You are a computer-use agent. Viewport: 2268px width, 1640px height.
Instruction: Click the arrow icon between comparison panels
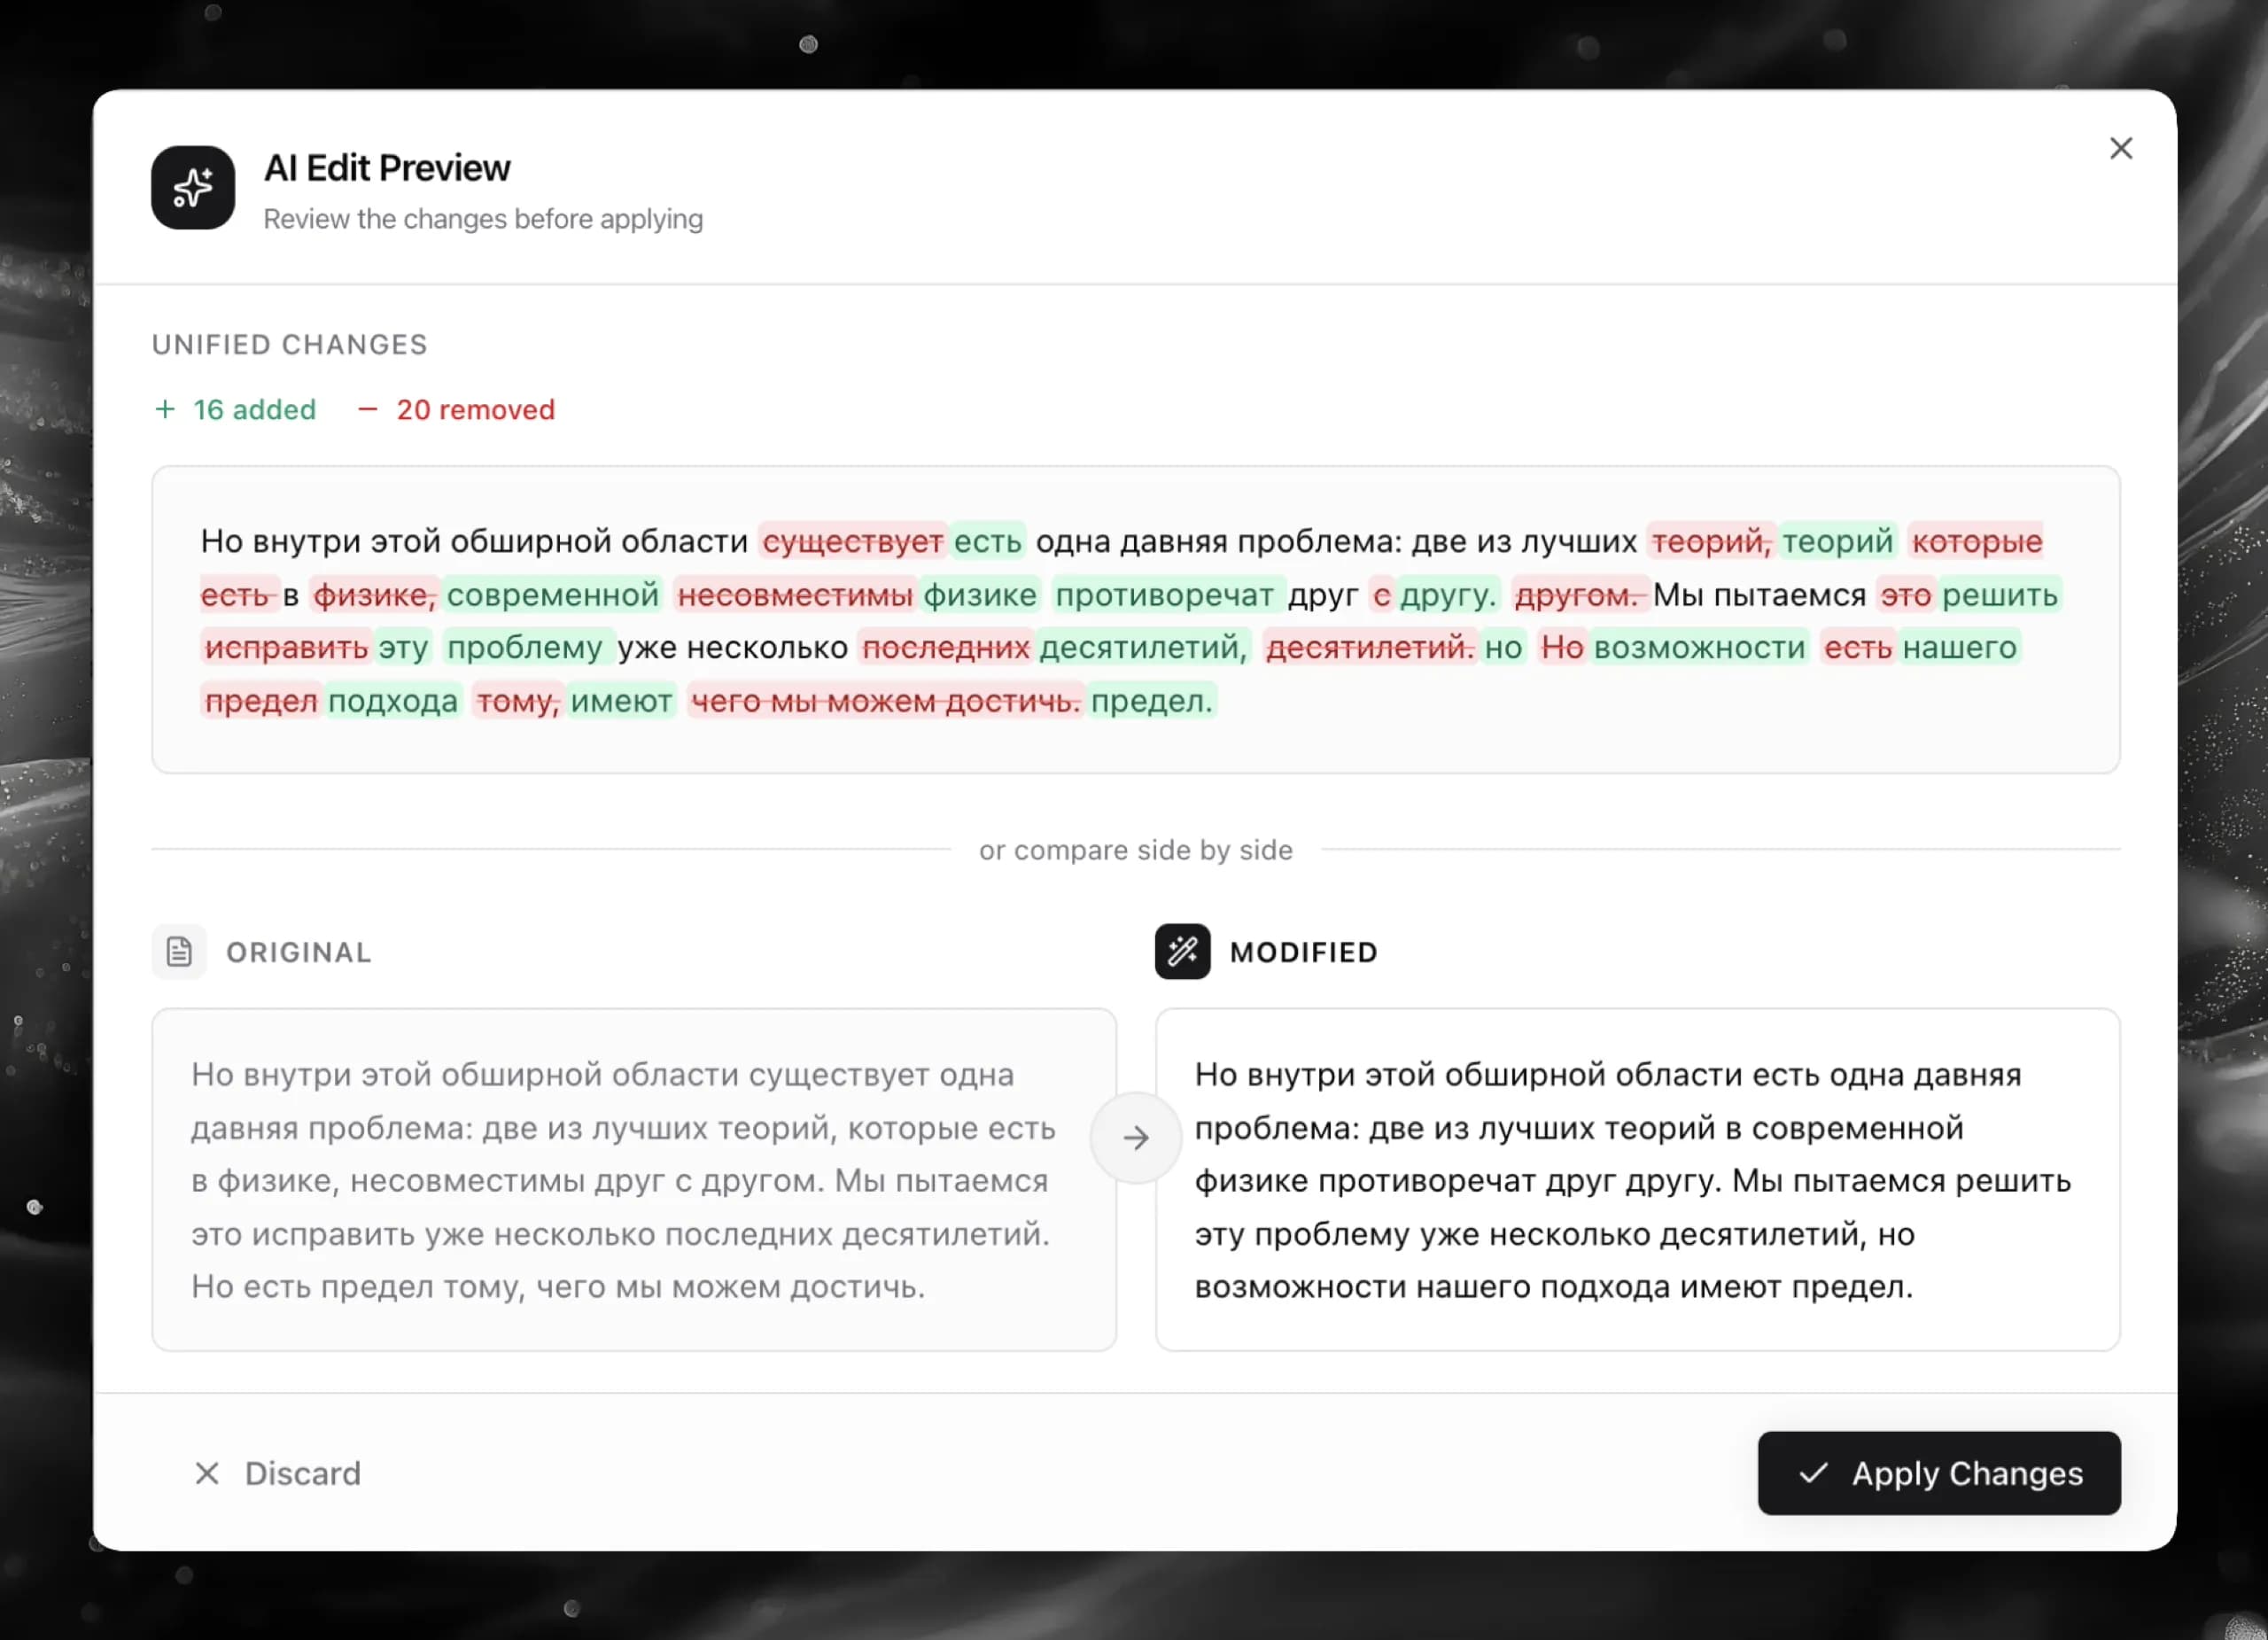(1135, 1137)
